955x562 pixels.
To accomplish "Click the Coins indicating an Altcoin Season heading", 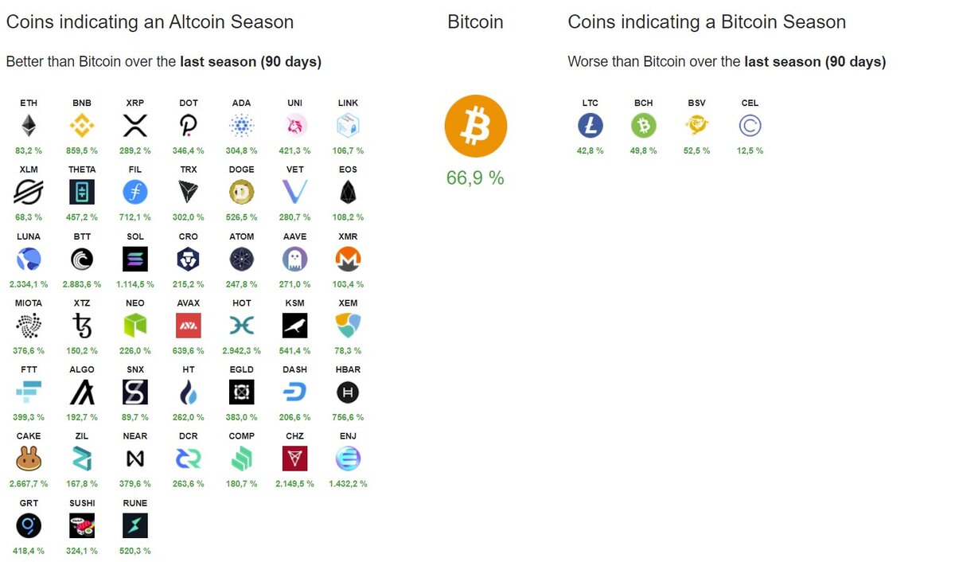I will pyautogui.click(x=150, y=22).
